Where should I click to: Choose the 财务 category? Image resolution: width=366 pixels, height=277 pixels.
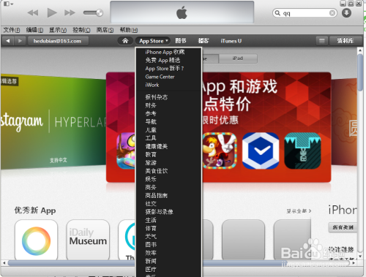(151, 105)
